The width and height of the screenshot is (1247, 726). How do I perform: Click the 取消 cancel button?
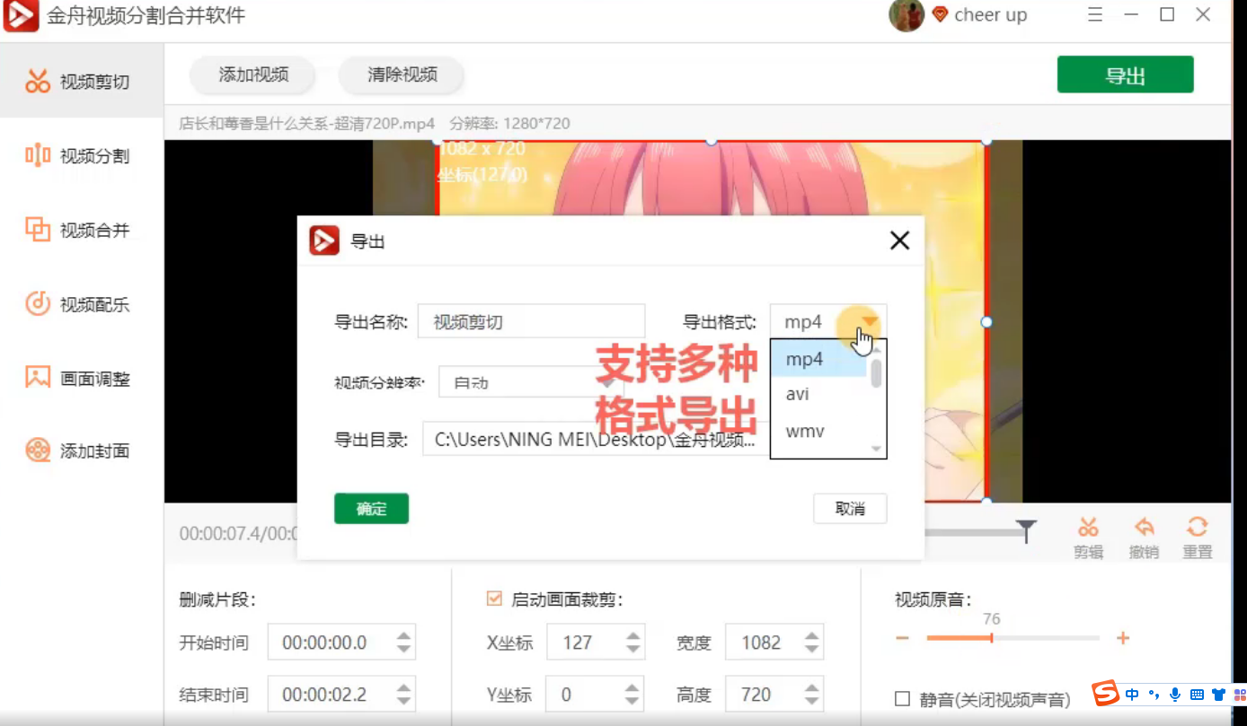[850, 509]
